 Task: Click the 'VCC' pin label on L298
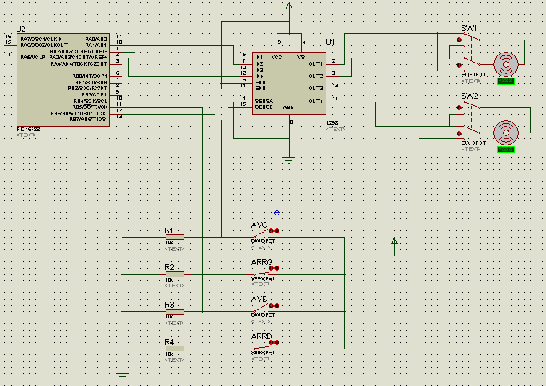pyautogui.click(x=277, y=57)
